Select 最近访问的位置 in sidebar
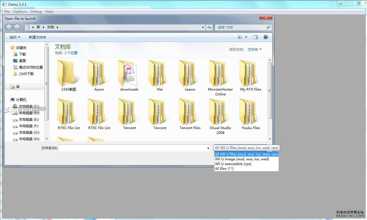367x220 pixels. click(x=28, y=67)
